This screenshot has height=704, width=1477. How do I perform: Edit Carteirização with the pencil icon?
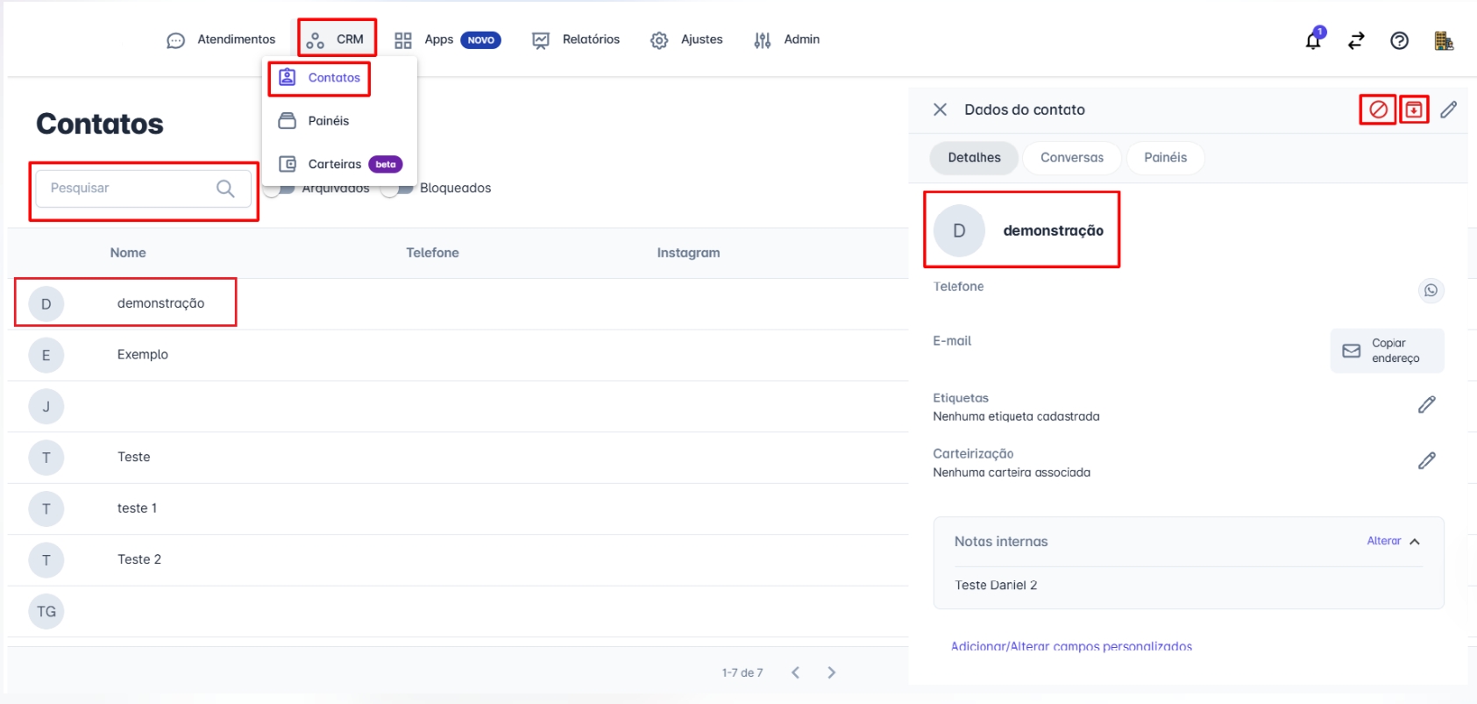click(1427, 460)
